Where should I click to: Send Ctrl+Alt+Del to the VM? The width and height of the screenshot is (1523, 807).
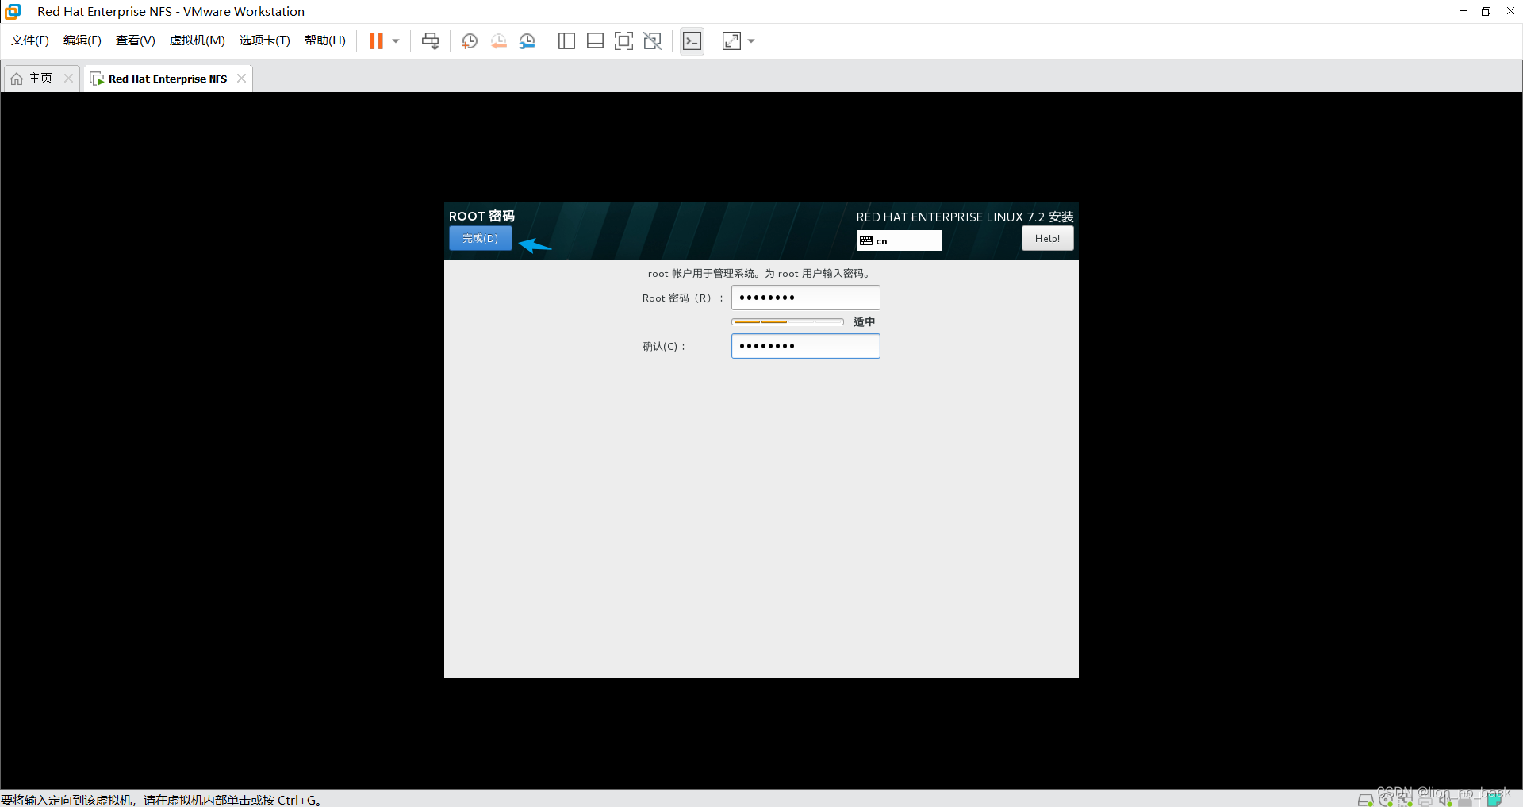point(431,41)
